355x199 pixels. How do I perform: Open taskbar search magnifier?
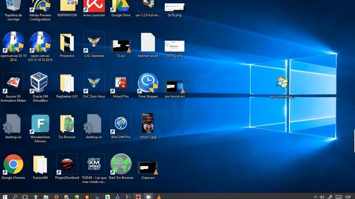[x=15, y=197]
